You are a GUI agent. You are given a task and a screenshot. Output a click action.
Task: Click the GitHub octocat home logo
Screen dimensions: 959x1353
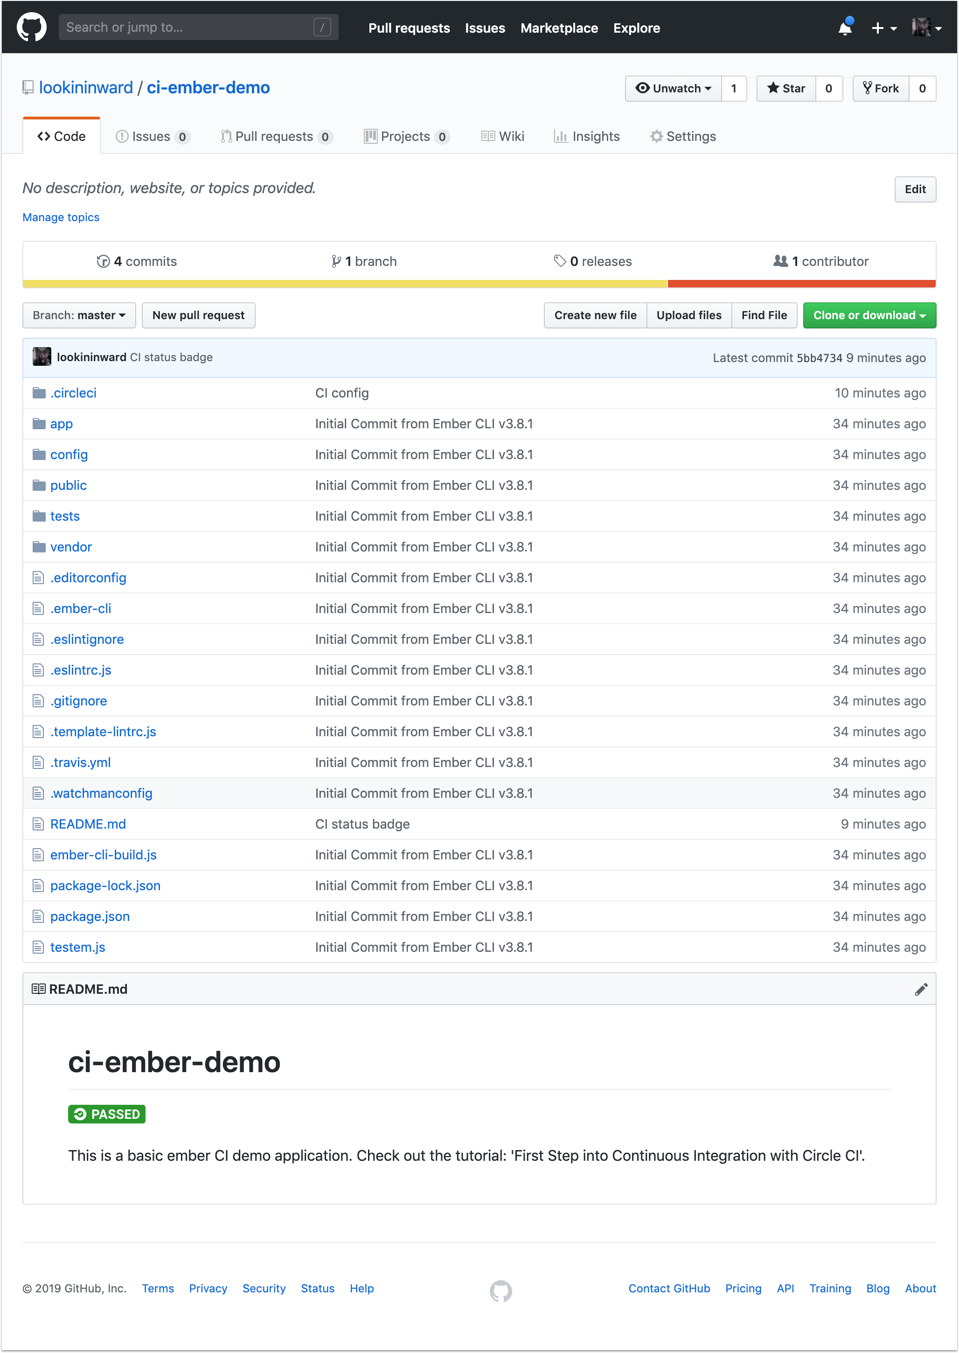(33, 27)
